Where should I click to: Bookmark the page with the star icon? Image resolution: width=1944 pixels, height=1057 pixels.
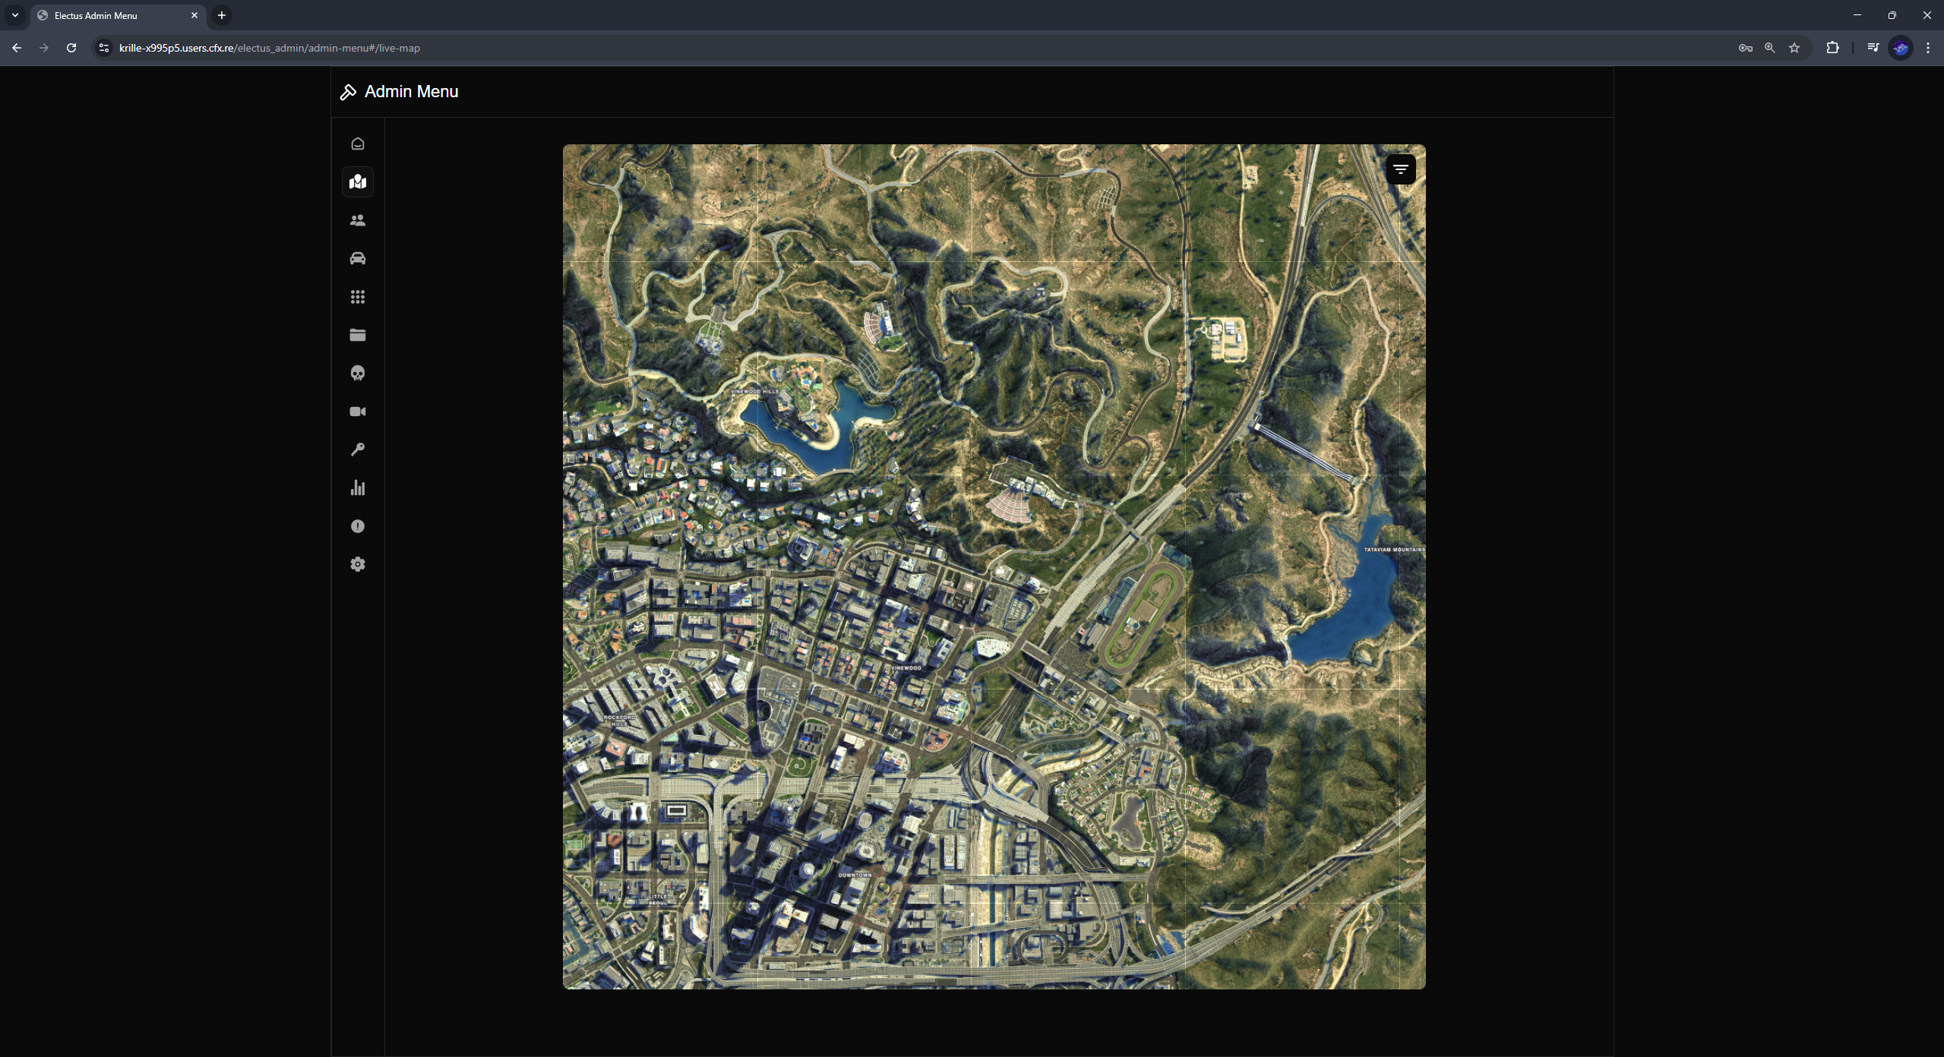tap(1794, 47)
